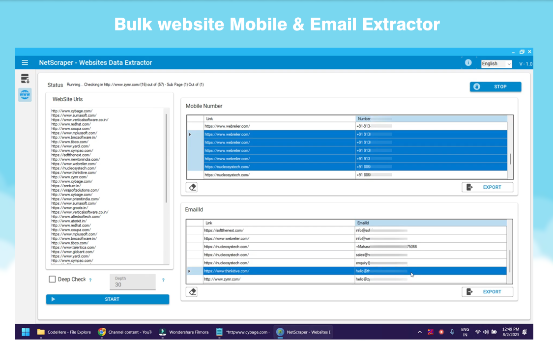The image size is (553, 341).
Task: Open the Windows Start menu
Action: point(26,332)
